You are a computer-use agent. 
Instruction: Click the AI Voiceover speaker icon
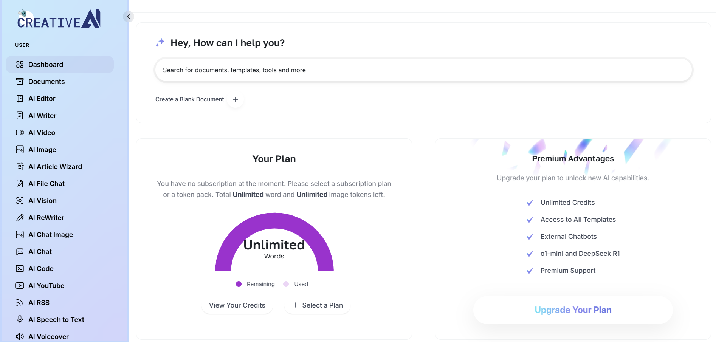[20, 337]
